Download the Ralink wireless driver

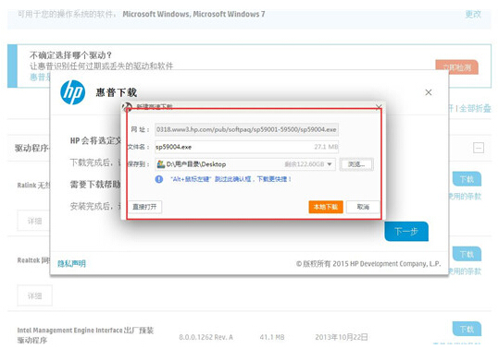tap(467, 179)
